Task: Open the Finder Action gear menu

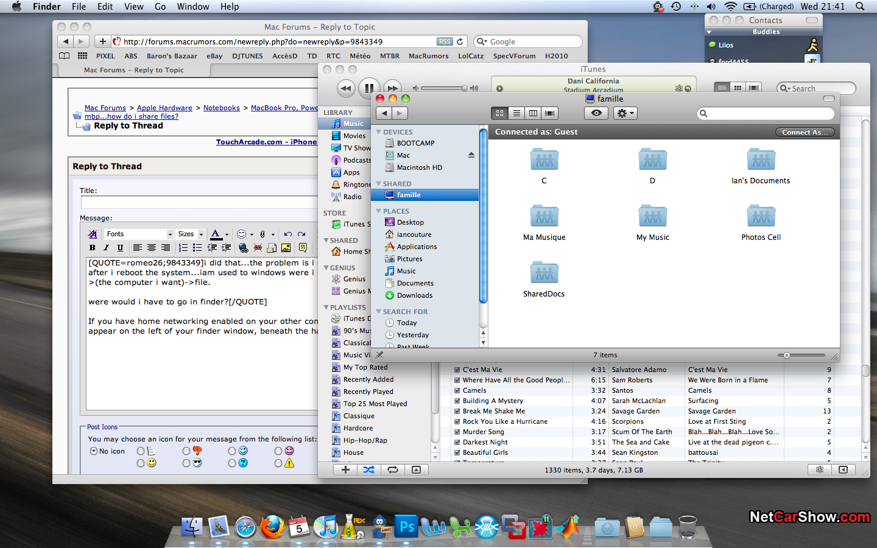Action: click(x=625, y=113)
